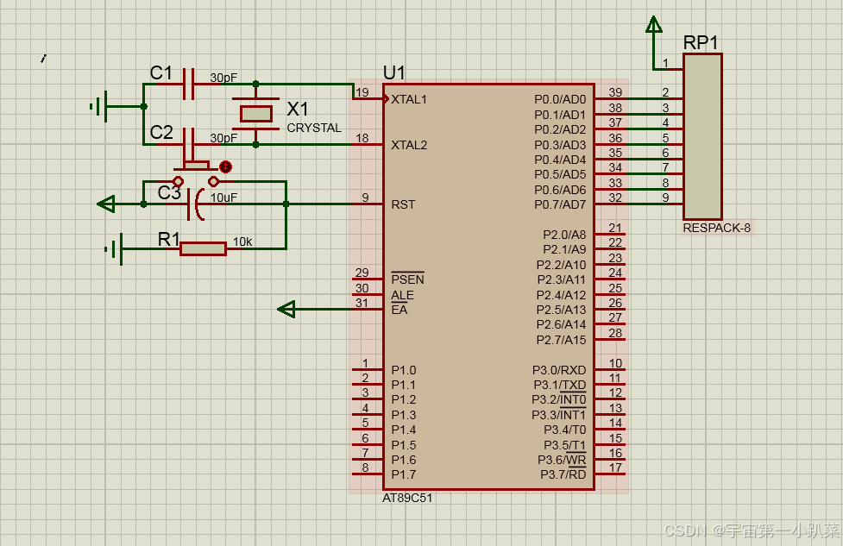Viewport: 843px width, 546px height.
Task: Click the P0.3/AD3 pin label
Action: [x=560, y=145]
